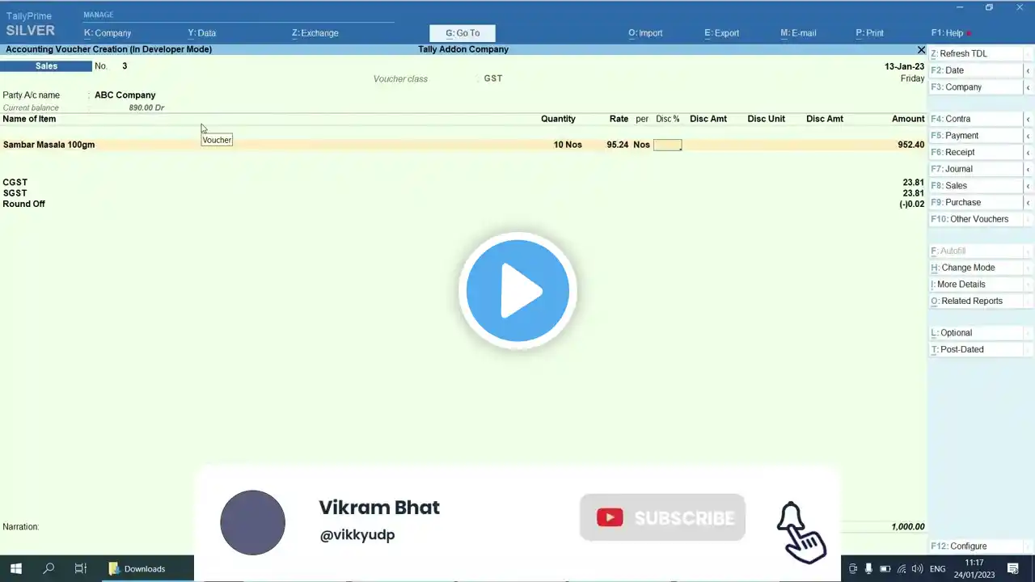Viewport: 1035px width, 582px height.
Task: Click the volume speaker tray icon
Action: (x=917, y=569)
